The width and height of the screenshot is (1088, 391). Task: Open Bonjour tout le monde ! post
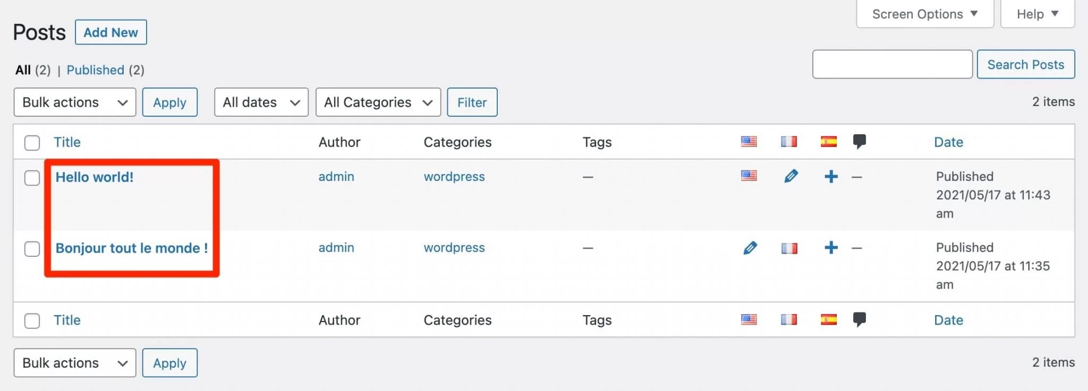point(132,248)
